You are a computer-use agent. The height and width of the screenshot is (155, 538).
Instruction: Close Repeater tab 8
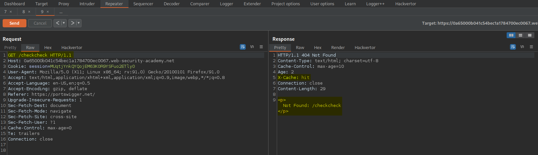[29, 12]
